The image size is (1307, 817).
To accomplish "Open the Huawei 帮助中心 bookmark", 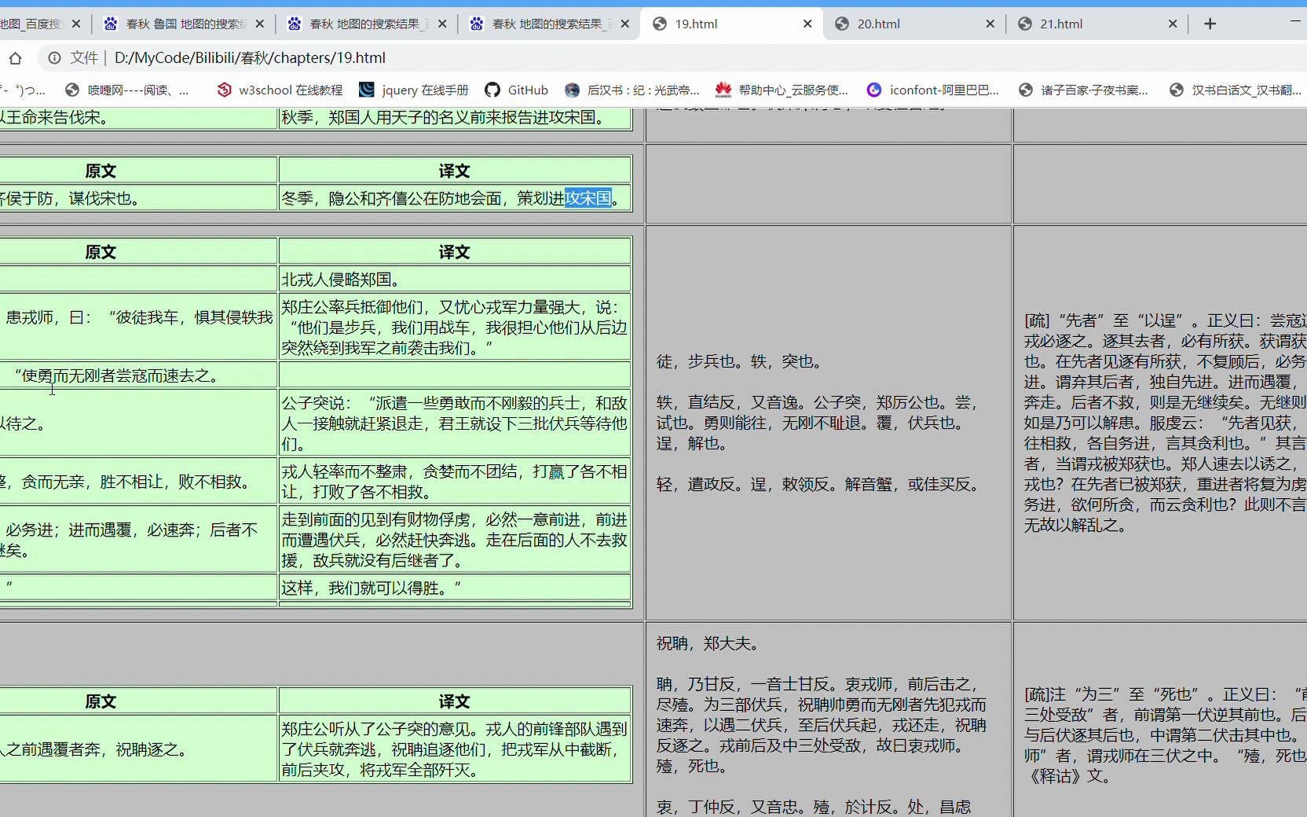I will [x=782, y=90].
